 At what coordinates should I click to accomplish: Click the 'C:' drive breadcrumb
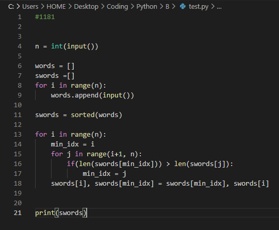point(11,7)
